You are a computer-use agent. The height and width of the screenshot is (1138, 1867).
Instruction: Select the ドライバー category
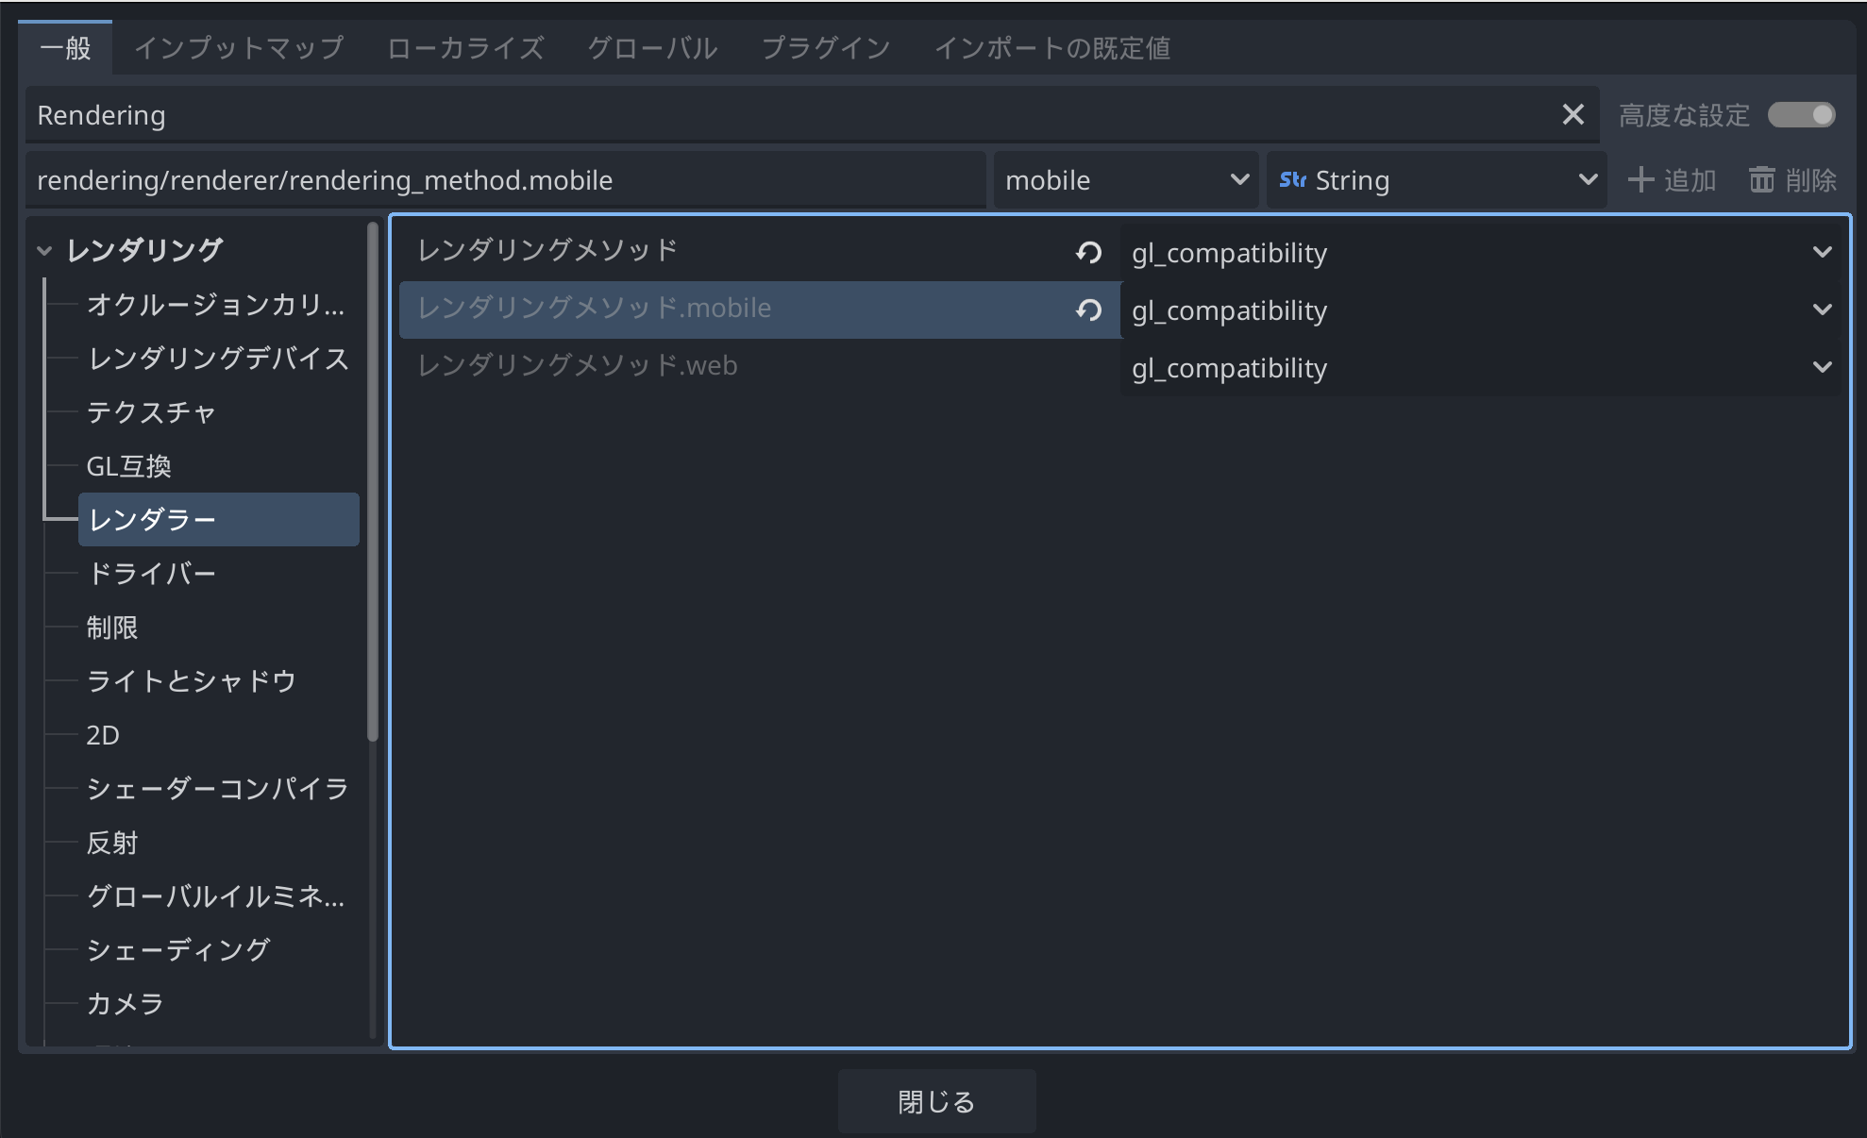click(x=153, y=574)
